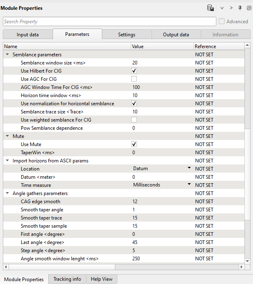Uncheck Use Hilbert For CIG
253x284 pixels.
point(134,71)
